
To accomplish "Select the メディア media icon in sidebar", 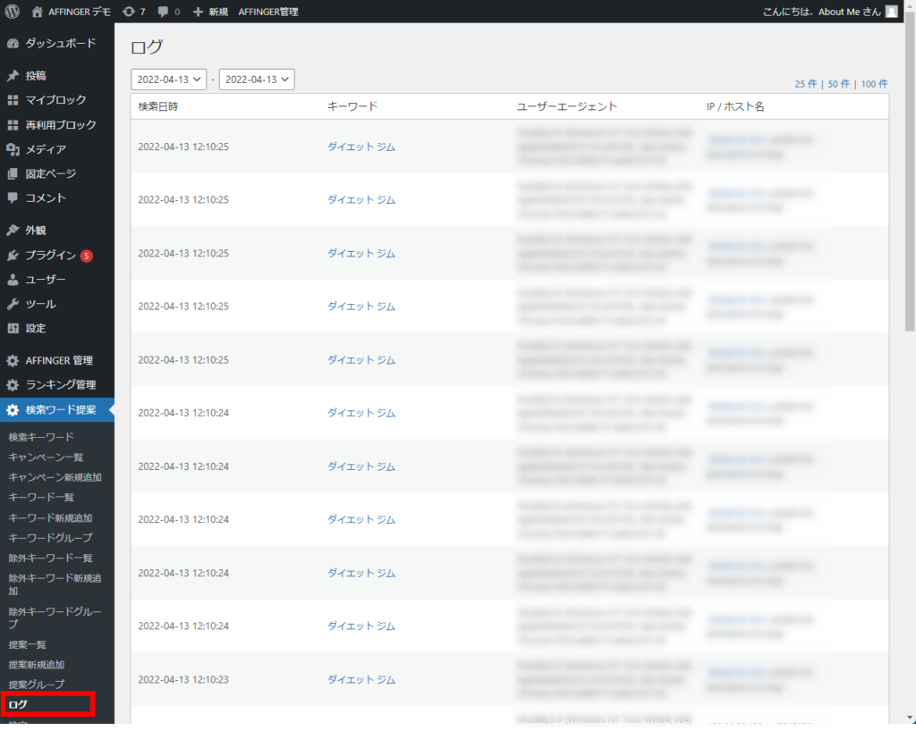I will pos(13,149).
